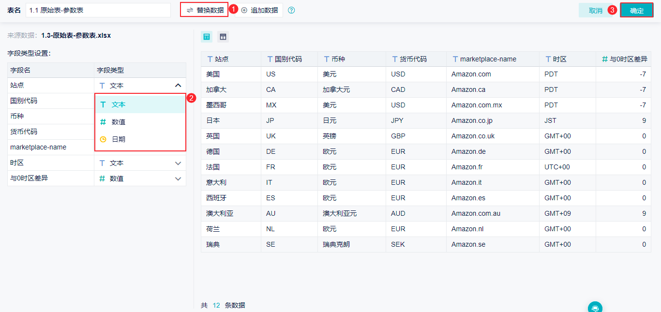
Task: Select the marketplace-name field name row
Action: coord(51,147)
